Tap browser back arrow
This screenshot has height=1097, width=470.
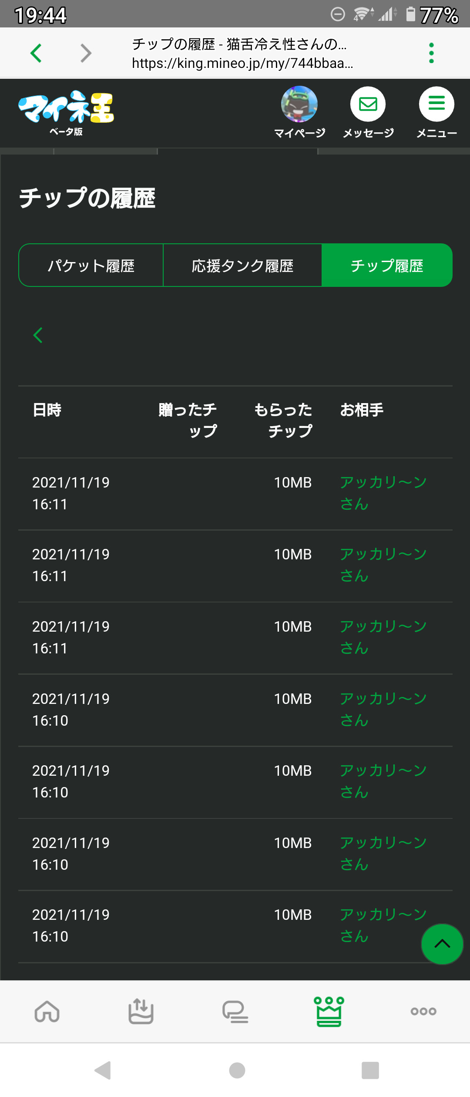36,53
